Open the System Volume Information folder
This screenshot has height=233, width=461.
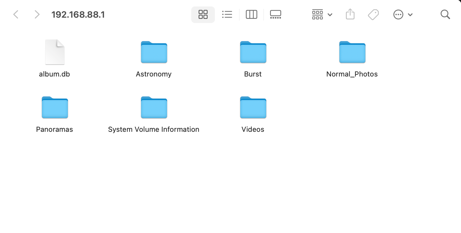tap(153, 108)
